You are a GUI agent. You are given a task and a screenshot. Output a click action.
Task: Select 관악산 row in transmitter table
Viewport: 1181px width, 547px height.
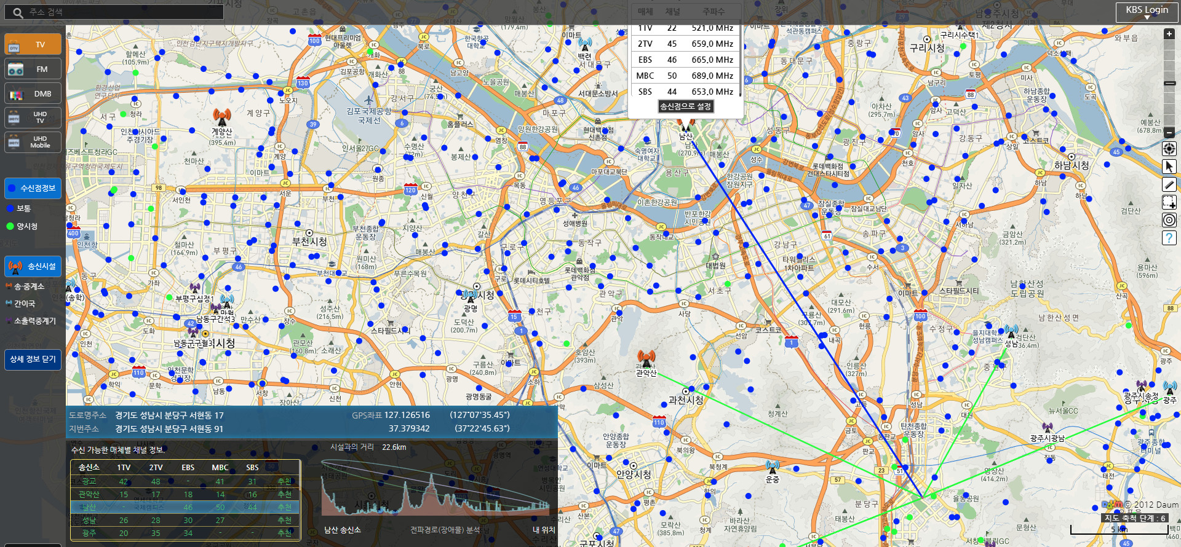coord(185,494)
